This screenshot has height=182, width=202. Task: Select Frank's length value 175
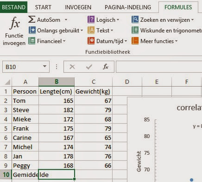57,128
